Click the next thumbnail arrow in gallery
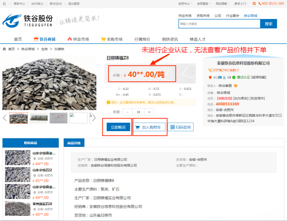This screenshot has height=221, width=287. [x=94, y=118]
